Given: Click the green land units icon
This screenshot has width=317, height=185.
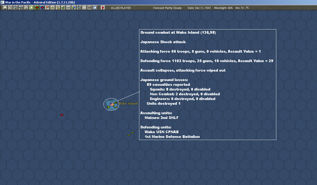Looking at the screenshot, I should [63, 8].
